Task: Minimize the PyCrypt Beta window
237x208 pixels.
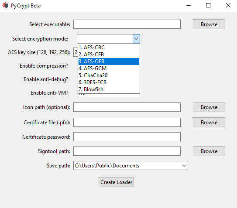Action: pos(189,5)
